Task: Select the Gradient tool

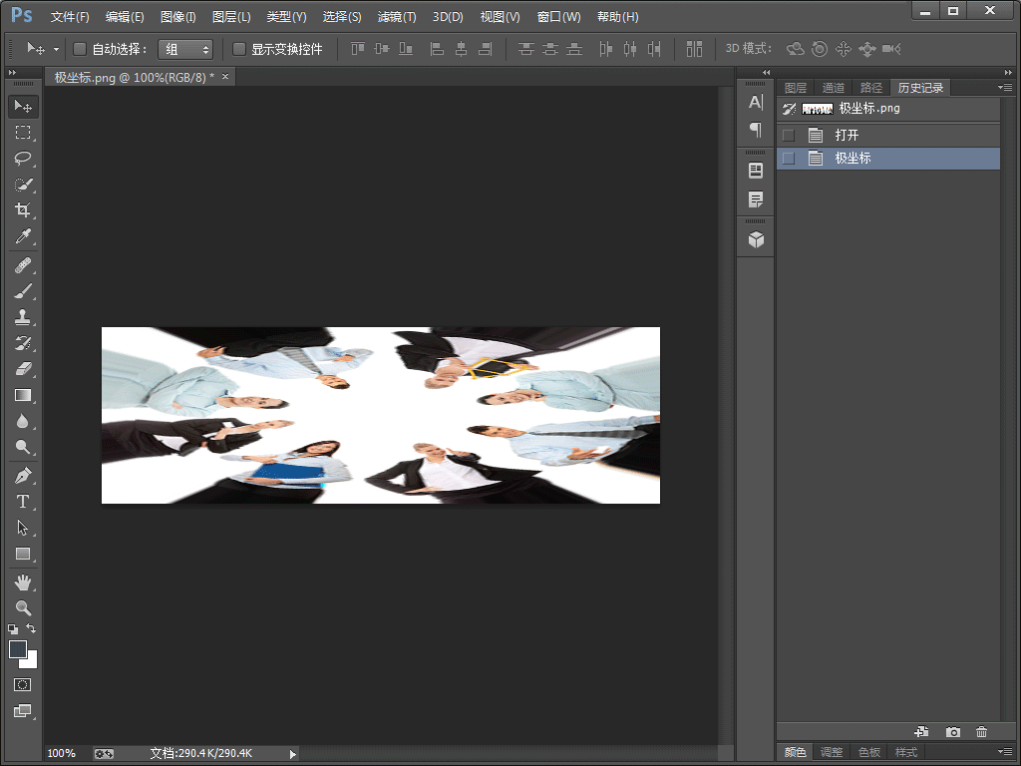Action: pyautogui.click(x=23, y=395)
